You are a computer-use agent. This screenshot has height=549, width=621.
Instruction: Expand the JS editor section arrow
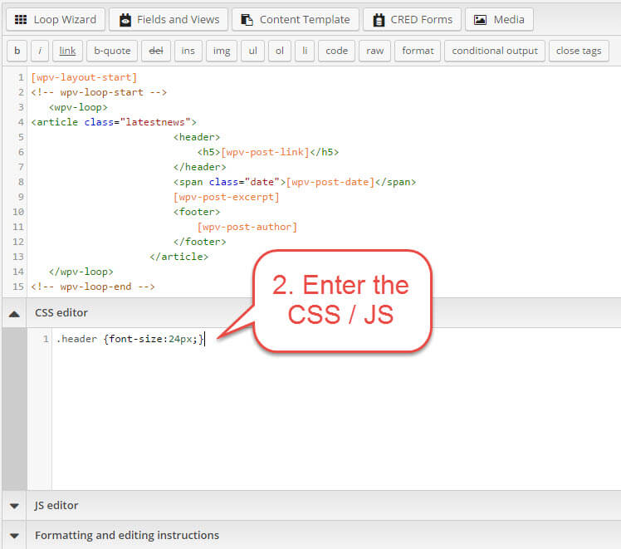tap(14, 506)
